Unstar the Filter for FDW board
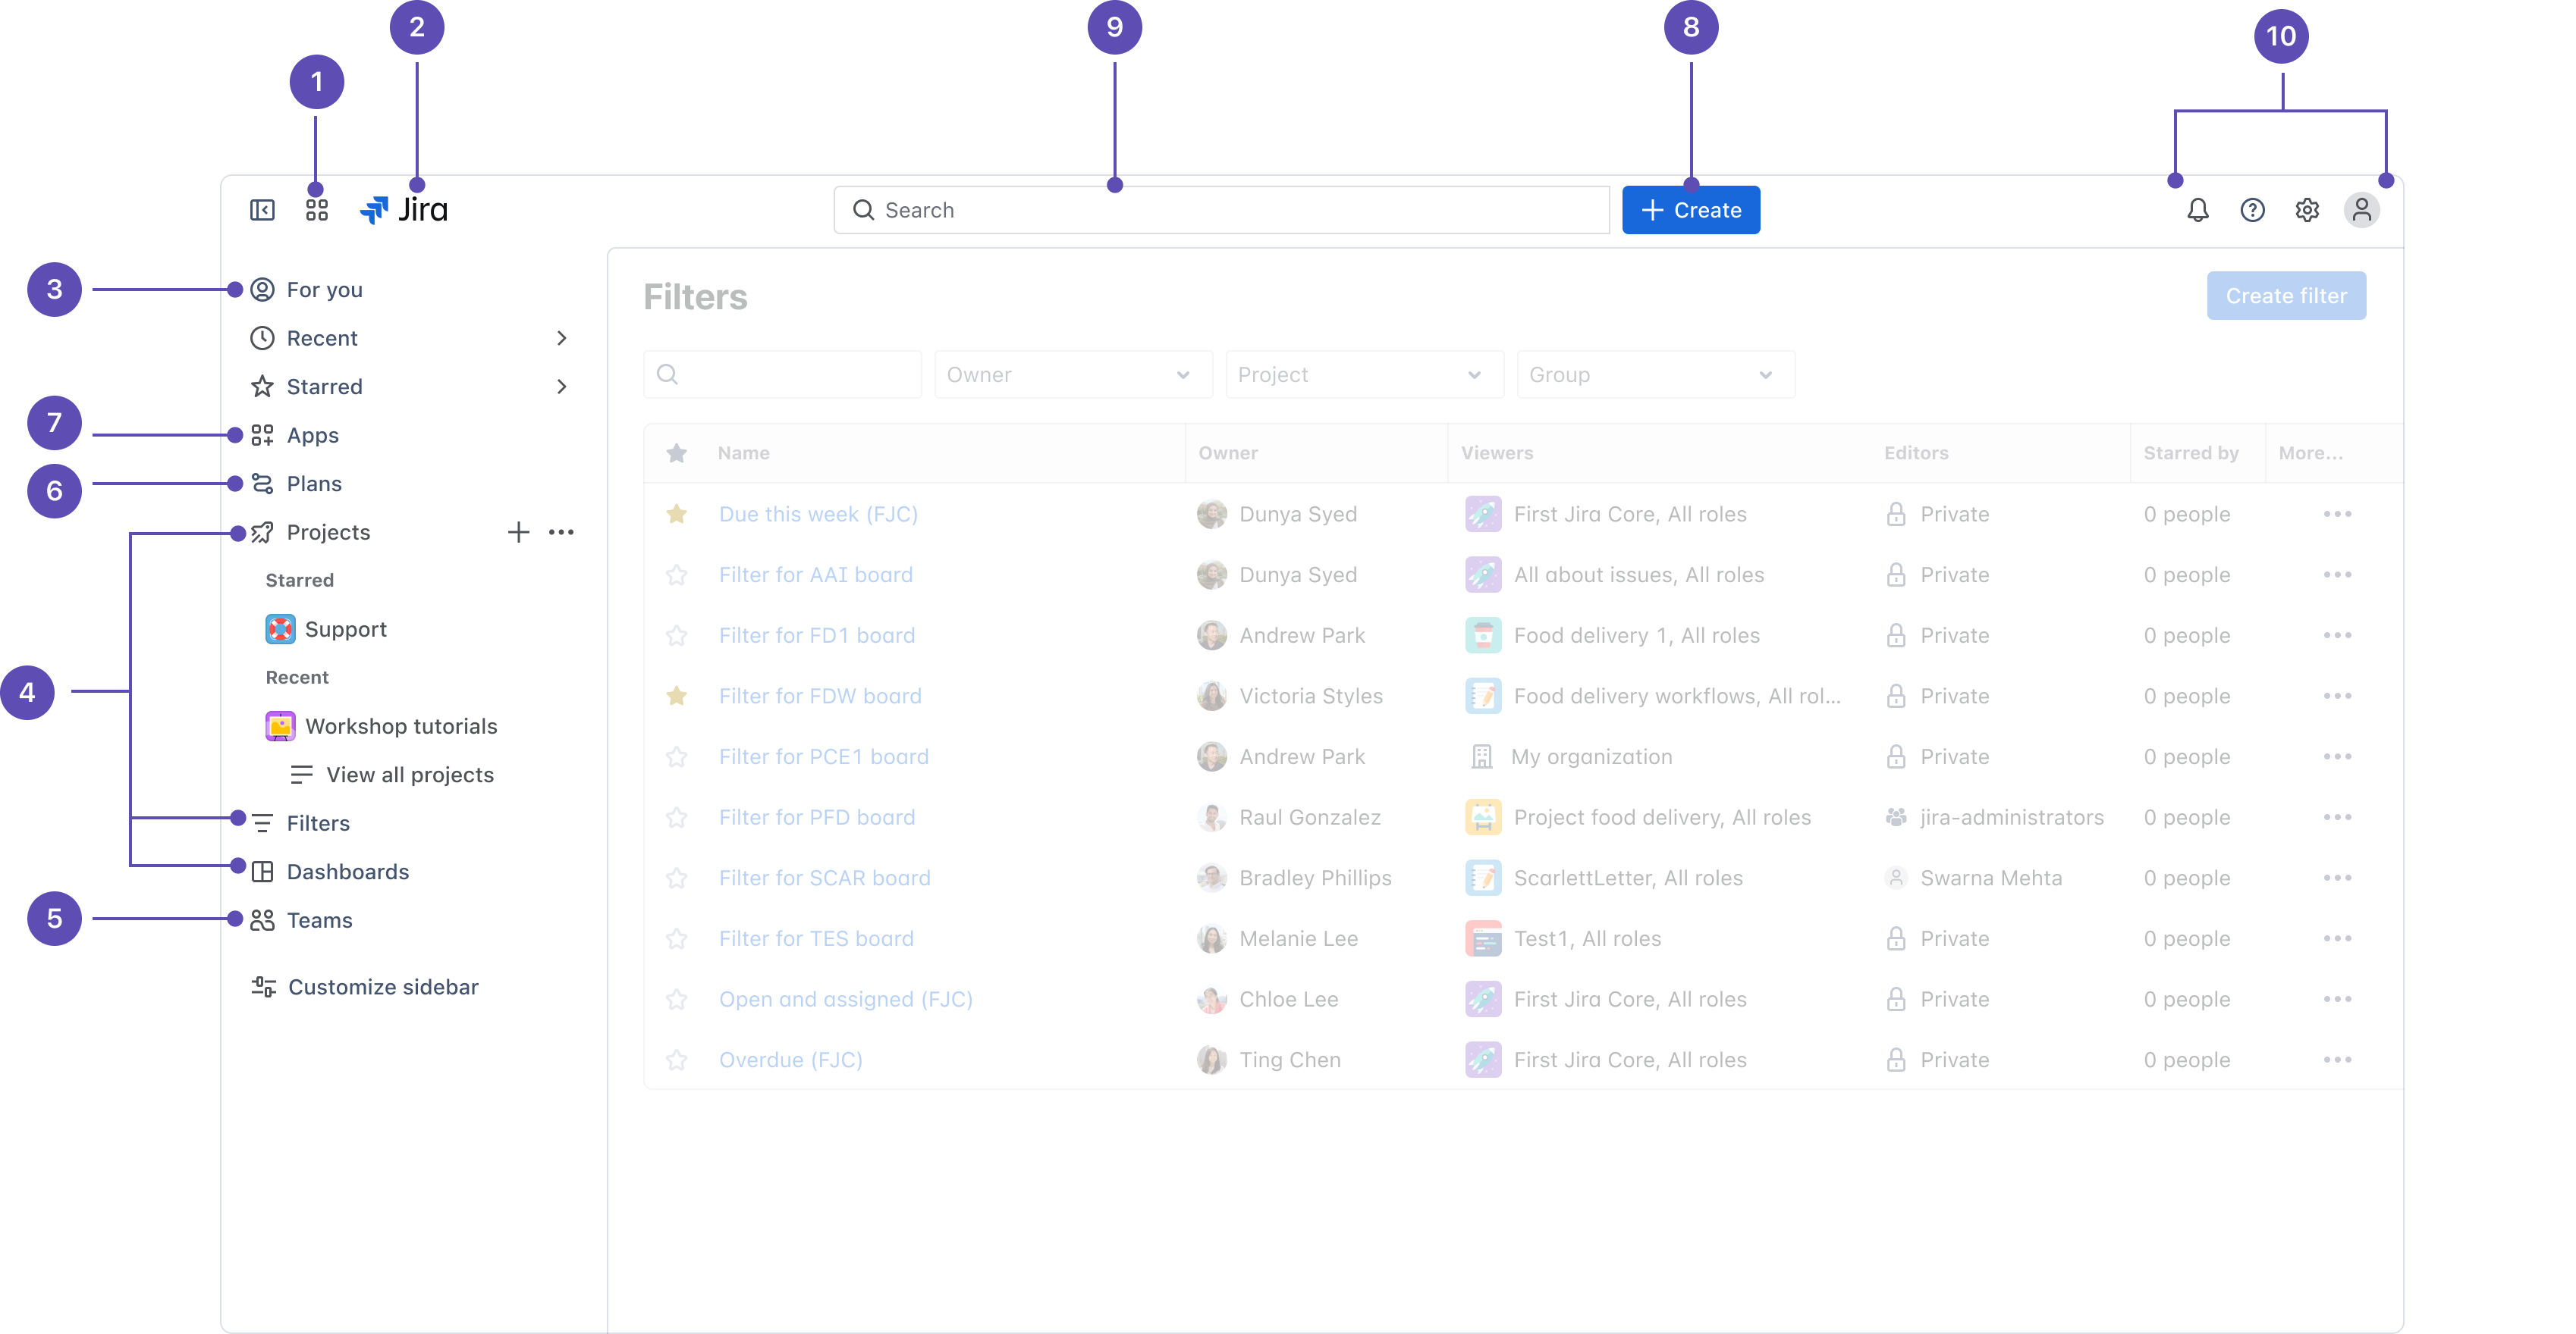The height and width of the screenshot is (1334, 2576). point(677,697)
